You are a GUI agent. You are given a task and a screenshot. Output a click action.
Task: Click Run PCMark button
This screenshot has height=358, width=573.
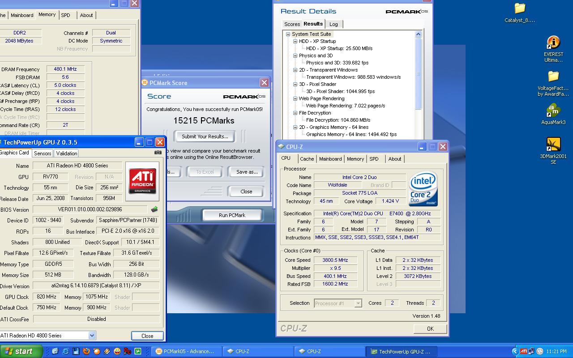click(232, 215)
